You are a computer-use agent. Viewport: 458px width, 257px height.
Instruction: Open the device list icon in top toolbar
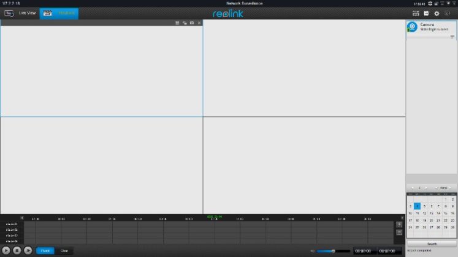coord(416,13)
